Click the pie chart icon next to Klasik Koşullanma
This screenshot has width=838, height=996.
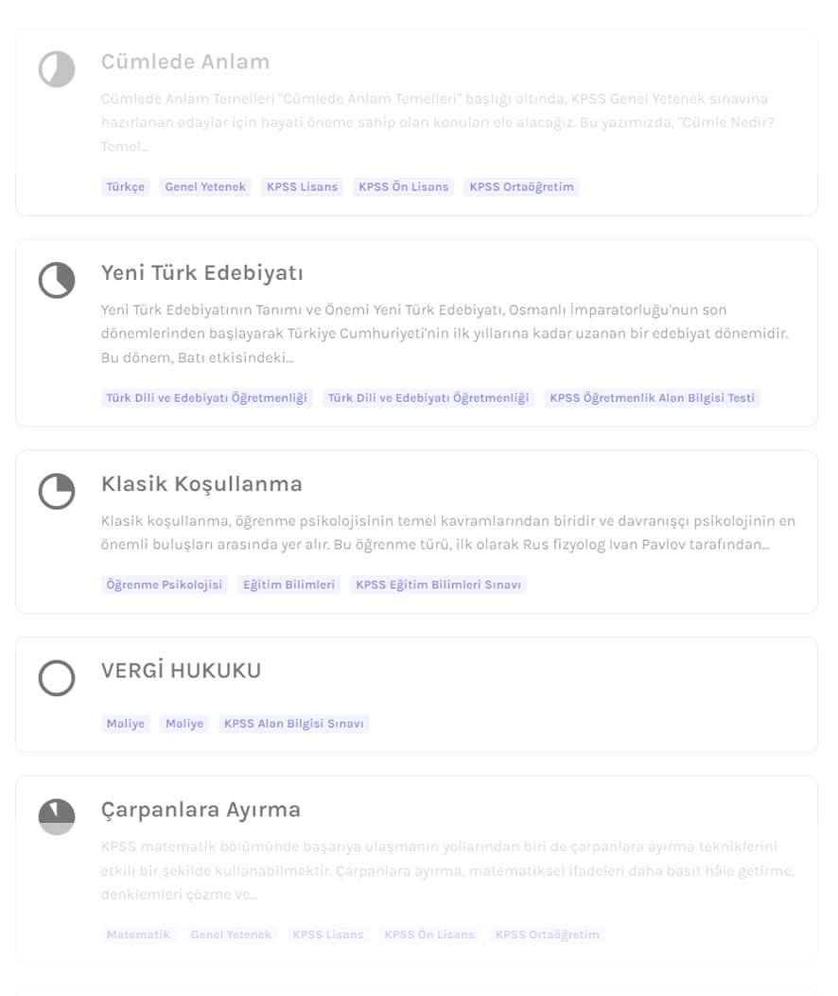point(56,491)
